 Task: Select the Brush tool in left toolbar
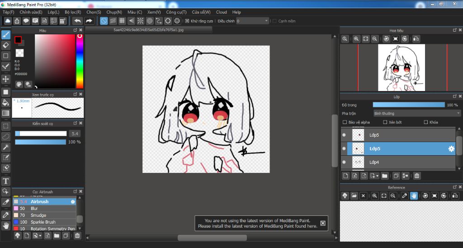pos(5,34)
